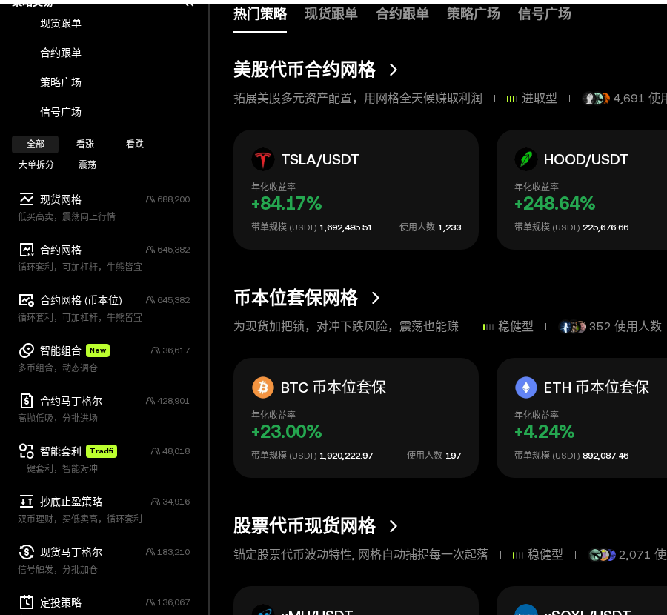Viewport: 667px width, 615px height.
Task: Open 现货跟单 in the sidebar
Action: pos(61,24)
